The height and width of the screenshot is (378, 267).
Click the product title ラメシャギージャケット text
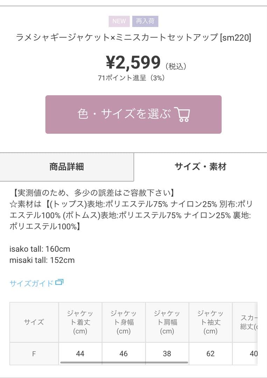(x=63, y=37)
